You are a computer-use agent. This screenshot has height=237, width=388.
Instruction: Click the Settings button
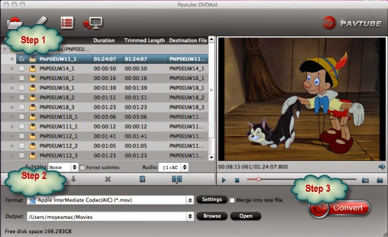(x=212, y=200)
